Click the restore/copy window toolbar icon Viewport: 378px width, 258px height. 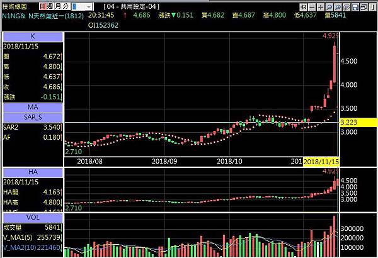coord(364,7)
